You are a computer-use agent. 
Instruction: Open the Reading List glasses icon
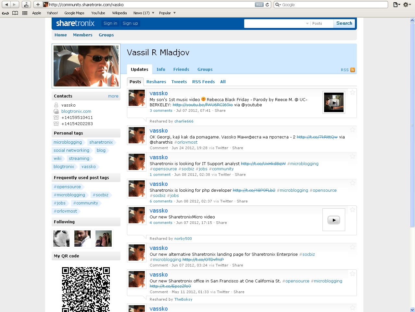pos(6,13)
